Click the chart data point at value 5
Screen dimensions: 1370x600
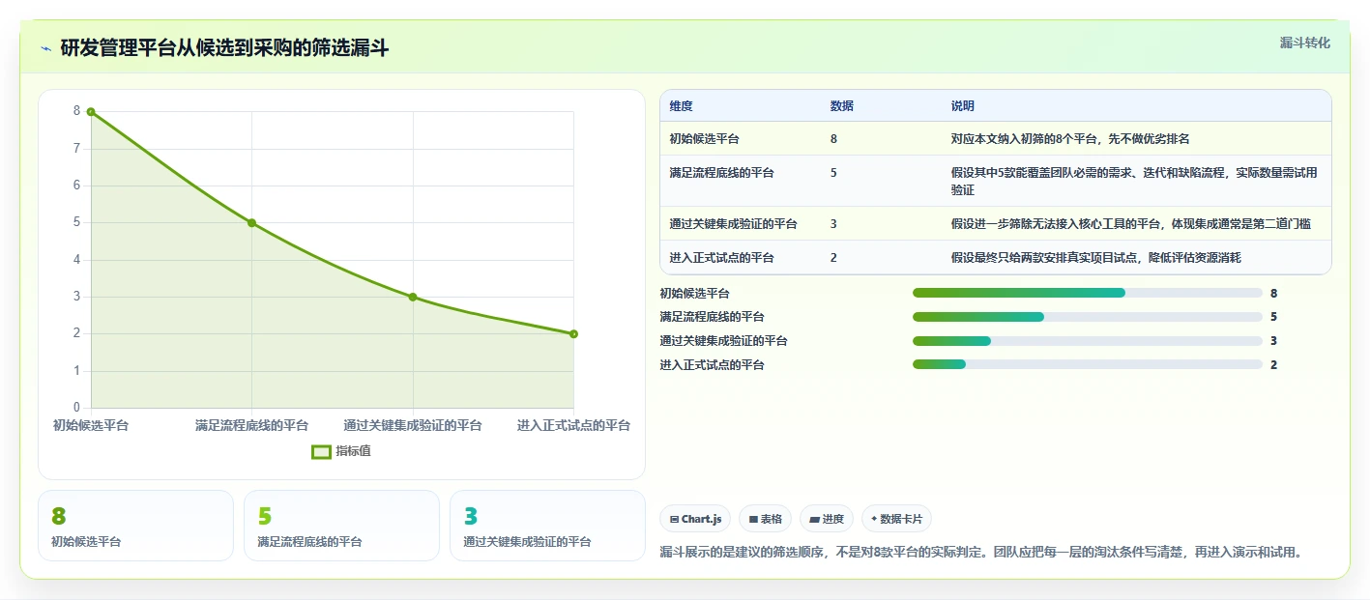(251, 223)
